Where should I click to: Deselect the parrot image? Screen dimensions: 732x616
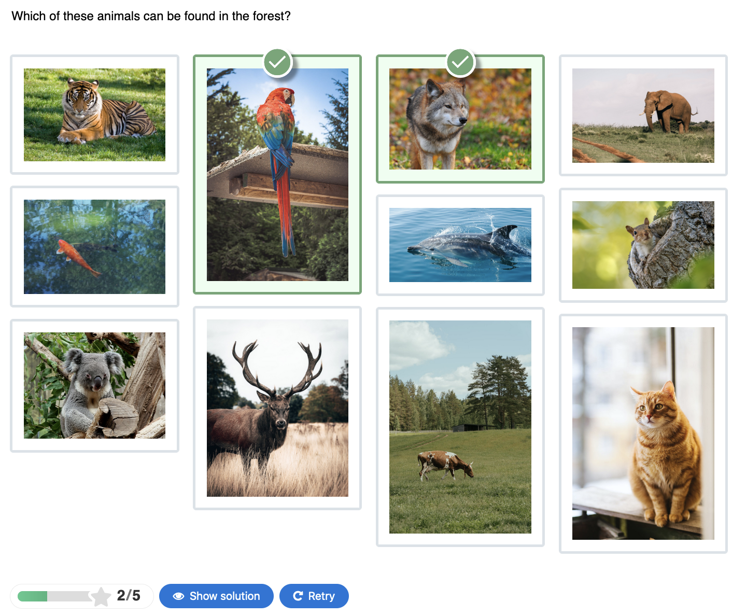pyautogui.click(x=277, y=174)
